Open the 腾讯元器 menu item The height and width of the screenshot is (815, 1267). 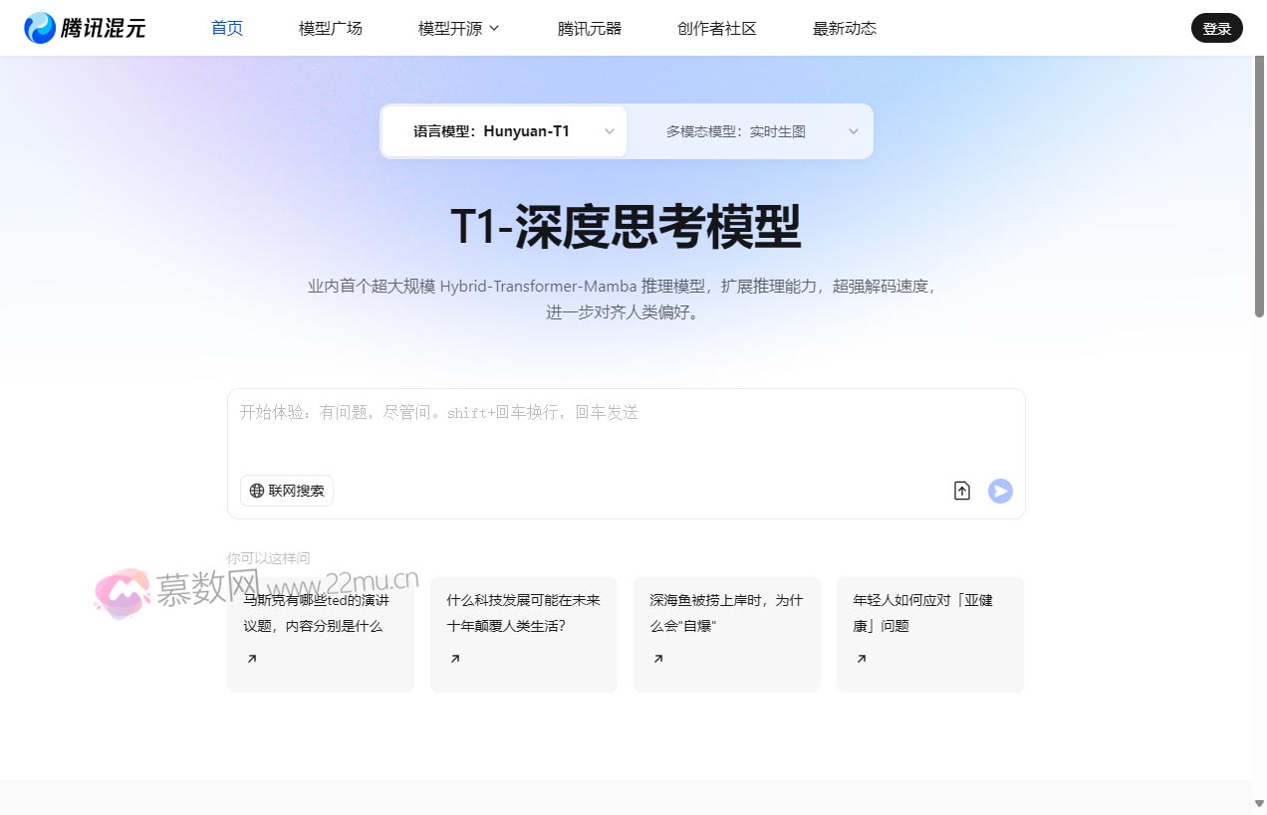pyautogui.click(x=589, y=28)
